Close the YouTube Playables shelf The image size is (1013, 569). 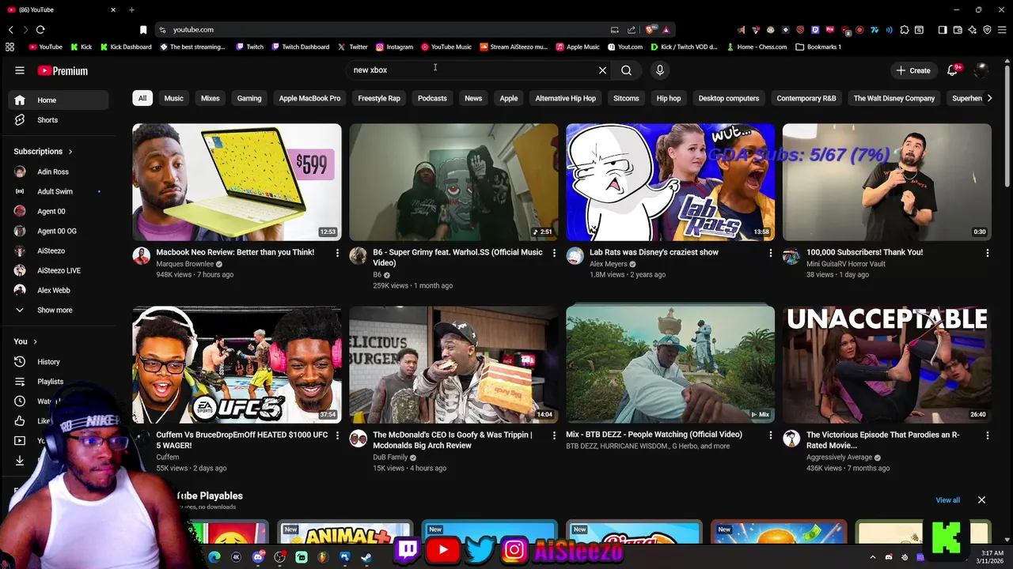point(981,499)
